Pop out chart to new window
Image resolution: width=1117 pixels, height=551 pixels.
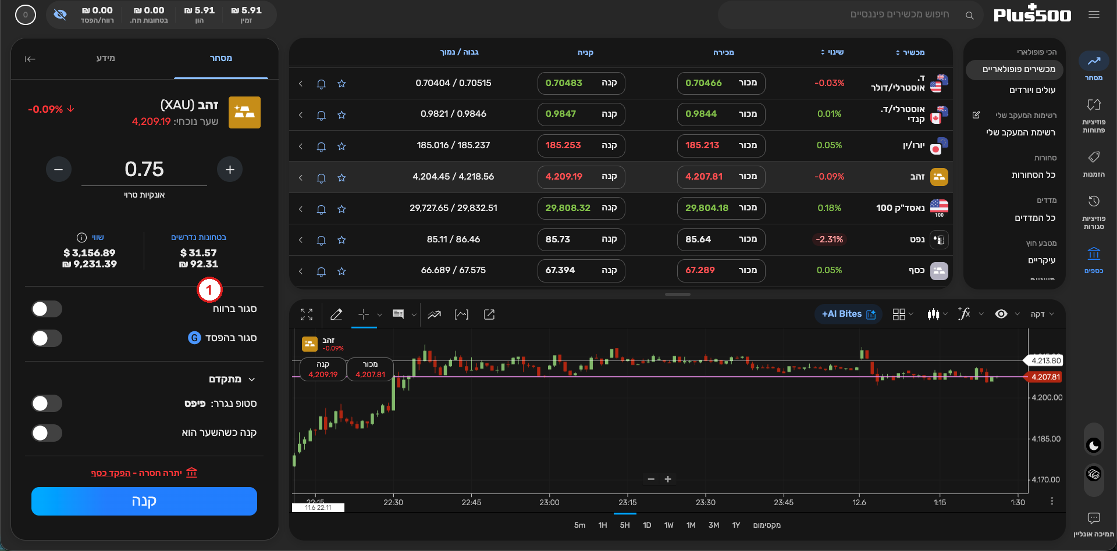point(489,314)
